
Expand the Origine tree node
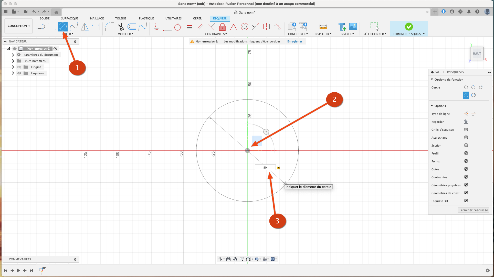[x=13, y=67]
